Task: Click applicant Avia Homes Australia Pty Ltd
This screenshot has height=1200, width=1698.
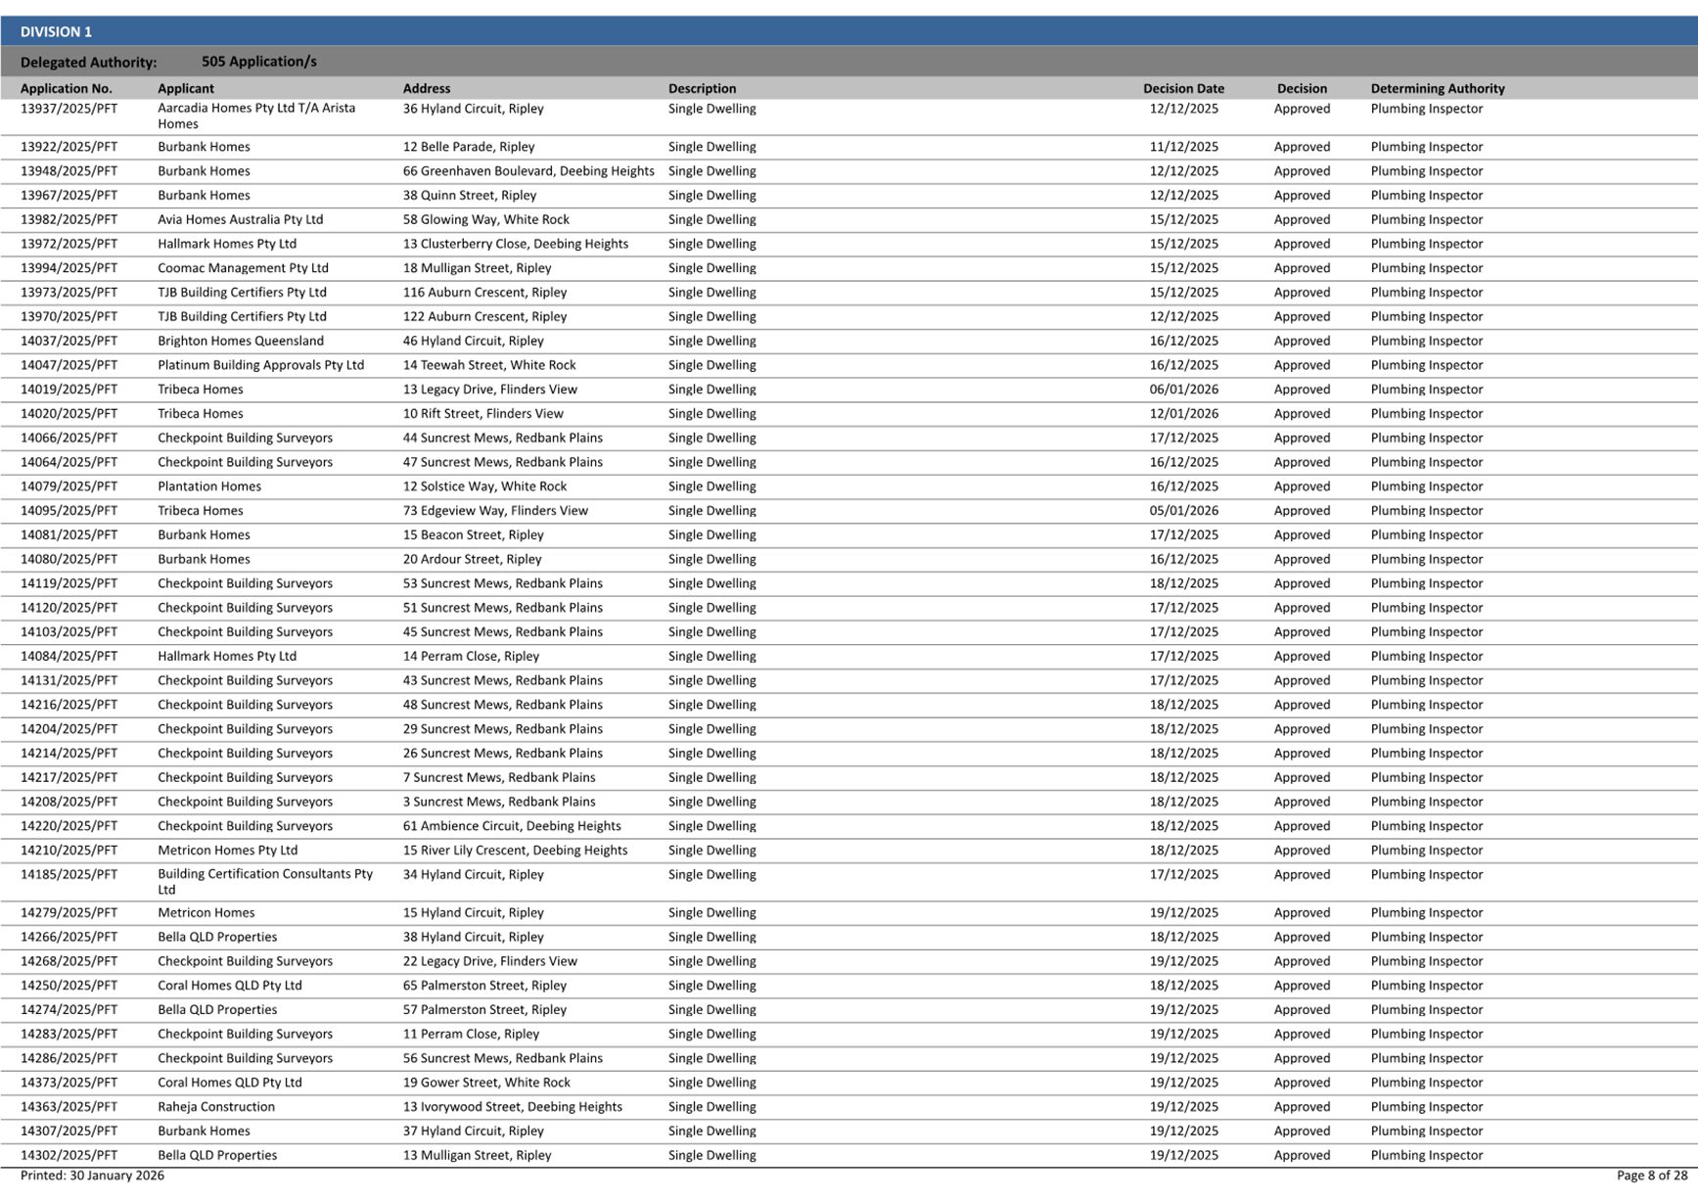Action: click(x=240, y=219)
